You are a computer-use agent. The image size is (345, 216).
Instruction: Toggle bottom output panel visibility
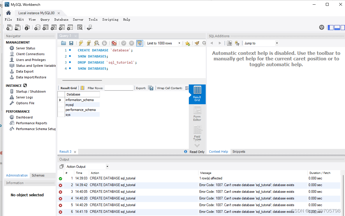click(337, 27)
